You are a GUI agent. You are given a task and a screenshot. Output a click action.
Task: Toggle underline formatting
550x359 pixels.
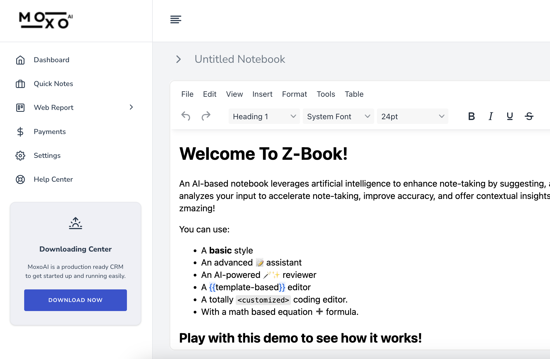click(x=510, y=116)
